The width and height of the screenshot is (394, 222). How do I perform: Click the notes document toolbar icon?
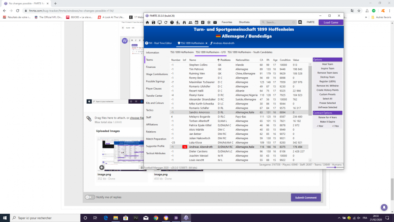coord(203,22)
